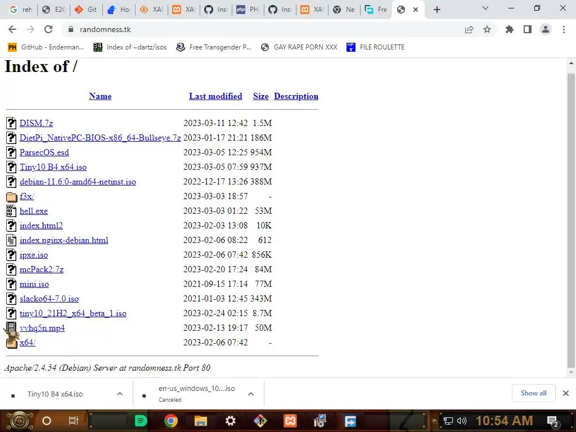Image resolution: width=576 pixels, height=432 pixels.
Task: Switch to the Git tab
Action: [86, 10]
